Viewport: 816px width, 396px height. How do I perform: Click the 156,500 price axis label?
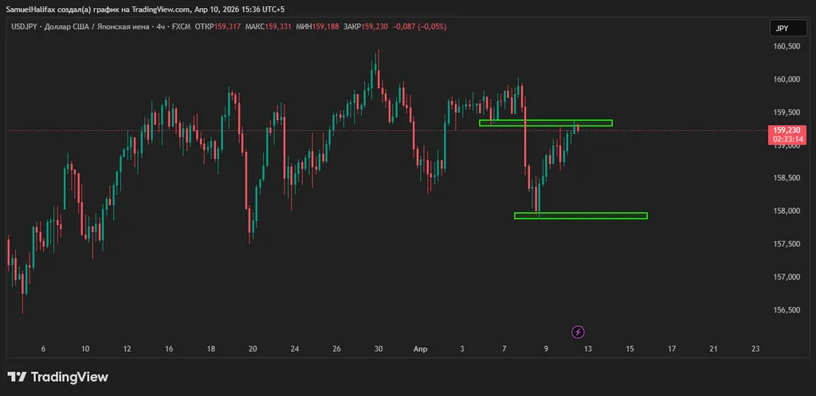[787, 310]
